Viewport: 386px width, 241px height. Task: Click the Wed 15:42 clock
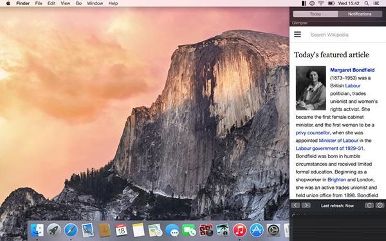coord(349,3)
